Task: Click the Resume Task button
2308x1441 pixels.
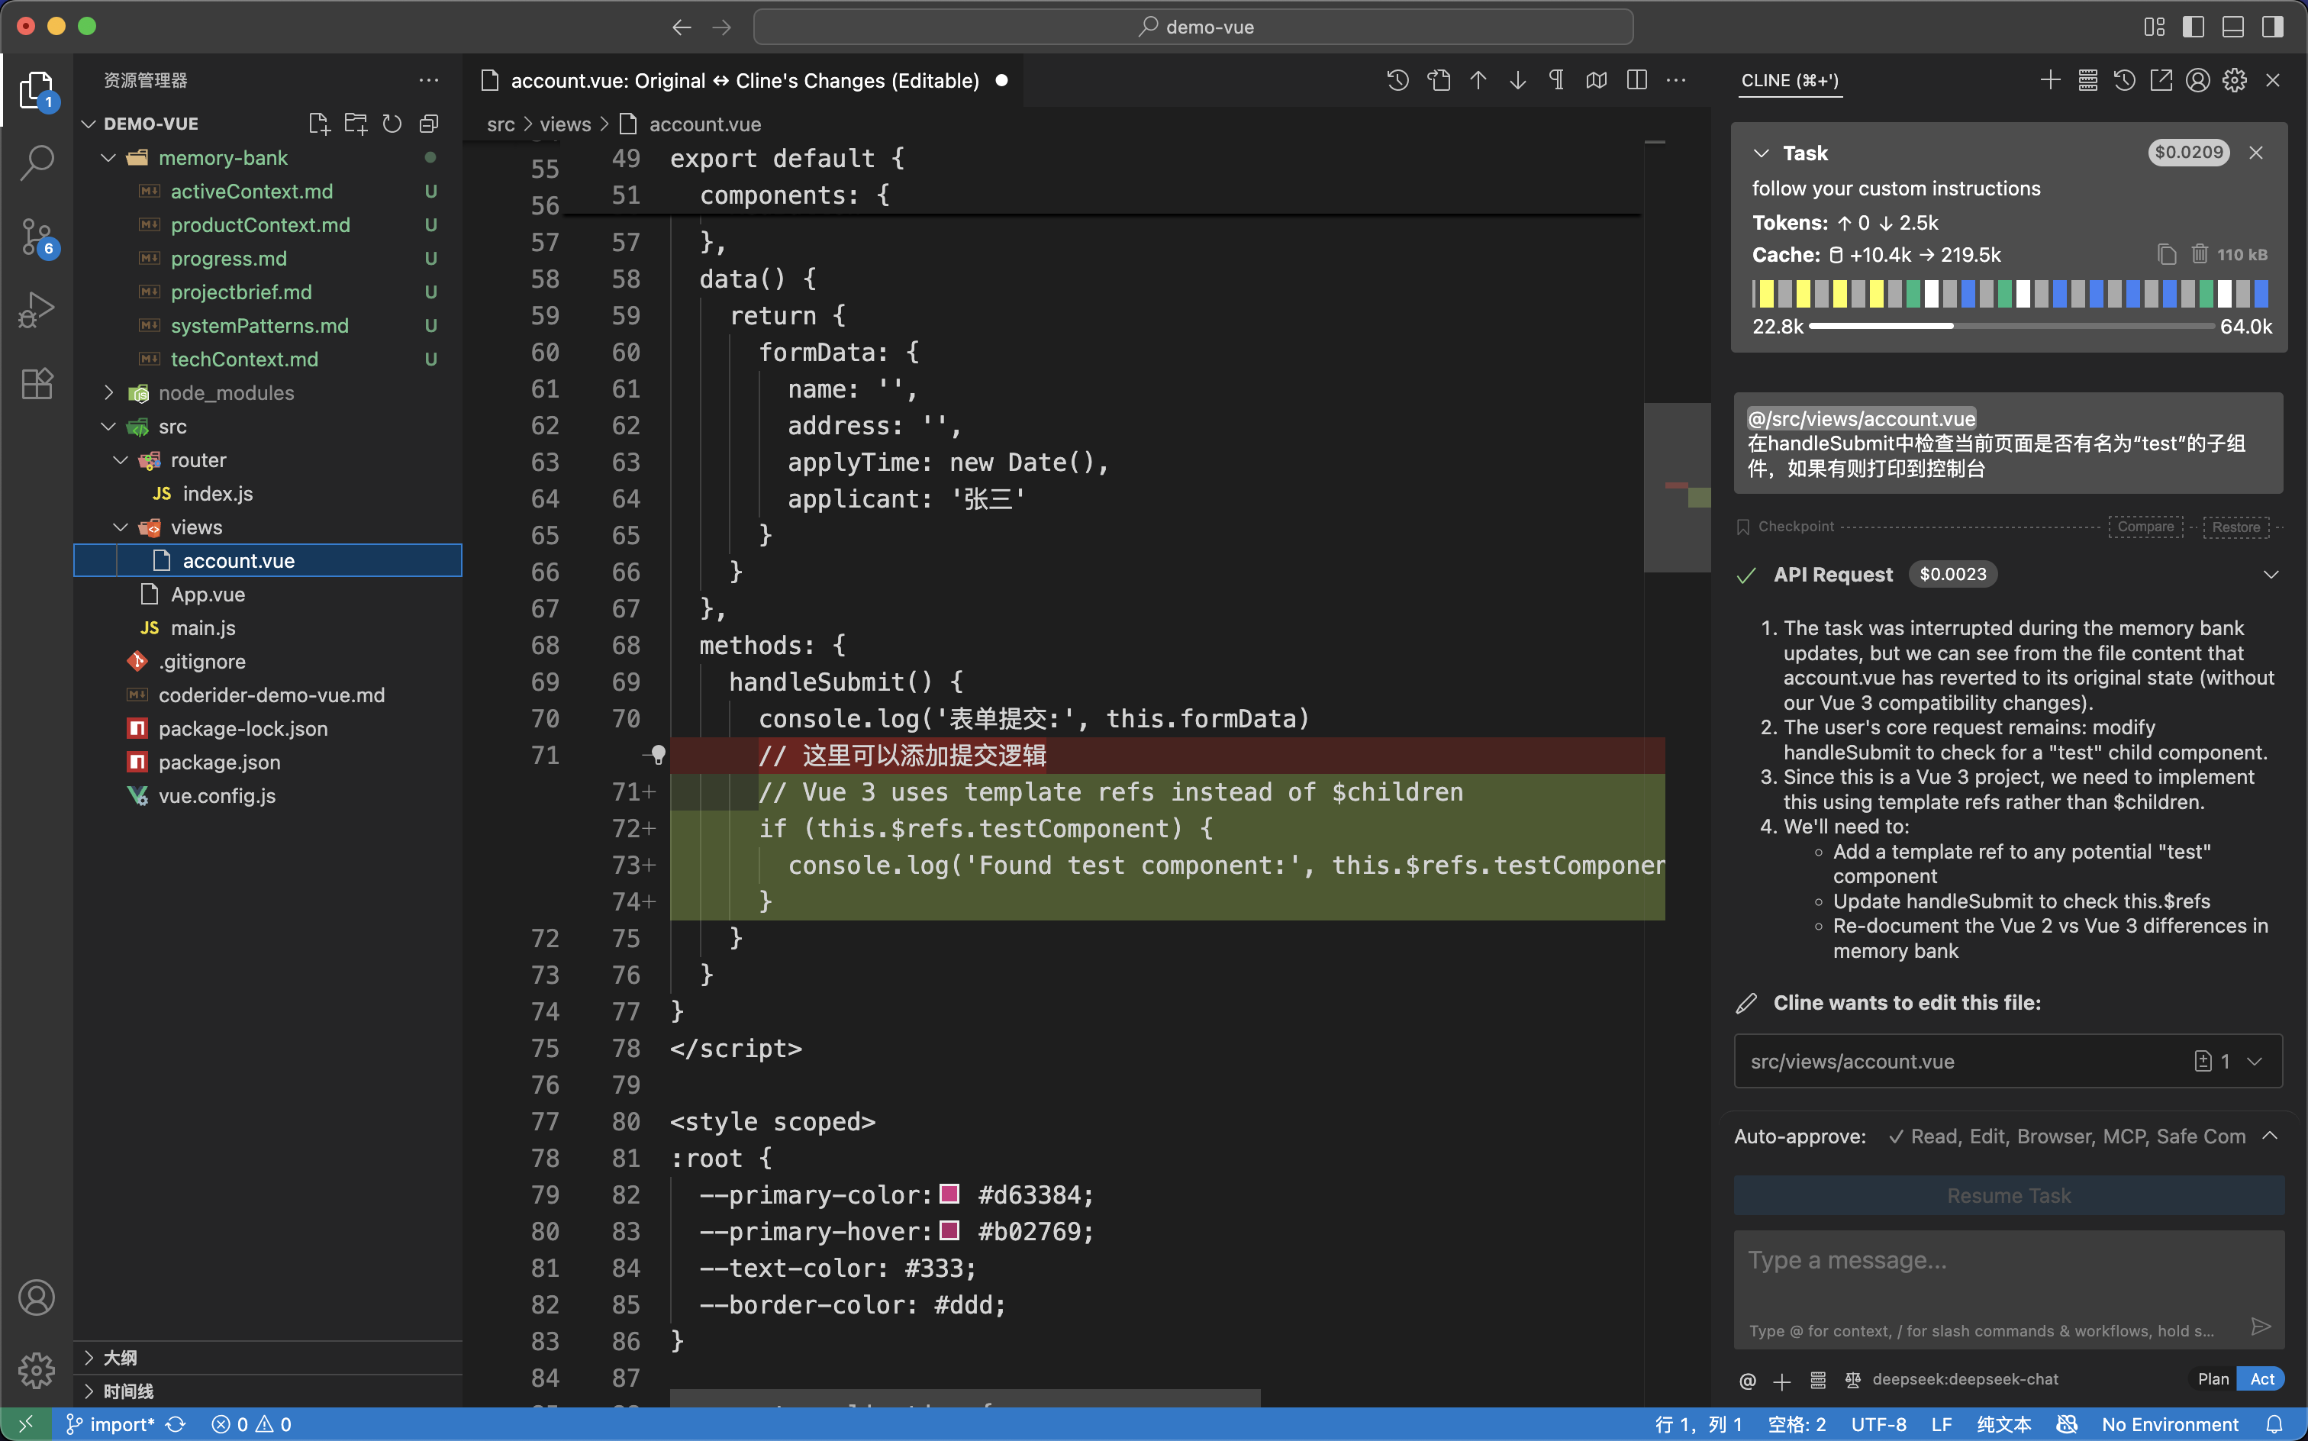Action: [x=2008, y=1195]
